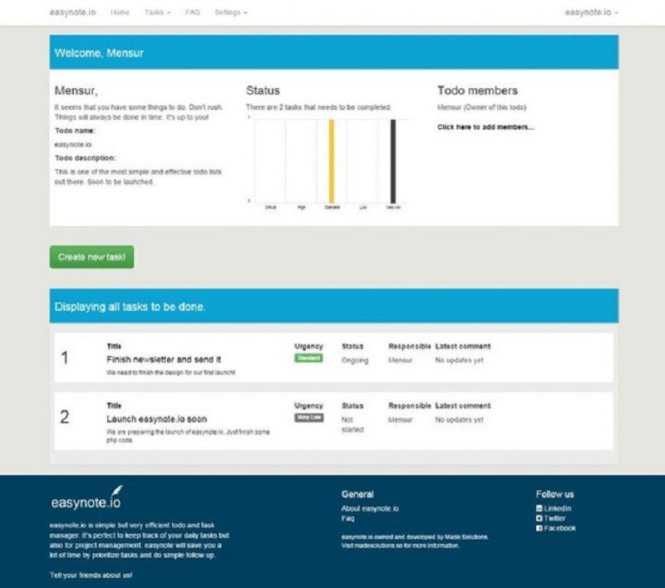
Task: Go to the Home page
Action: pos(120,12)
